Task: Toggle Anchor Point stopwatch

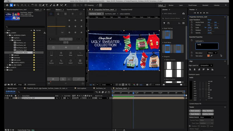Action: tap(192, 22)
